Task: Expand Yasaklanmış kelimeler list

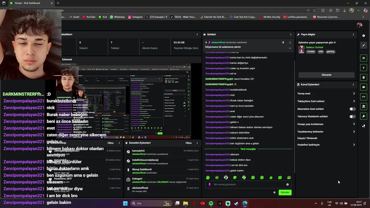Action: [x=326, y=132]
